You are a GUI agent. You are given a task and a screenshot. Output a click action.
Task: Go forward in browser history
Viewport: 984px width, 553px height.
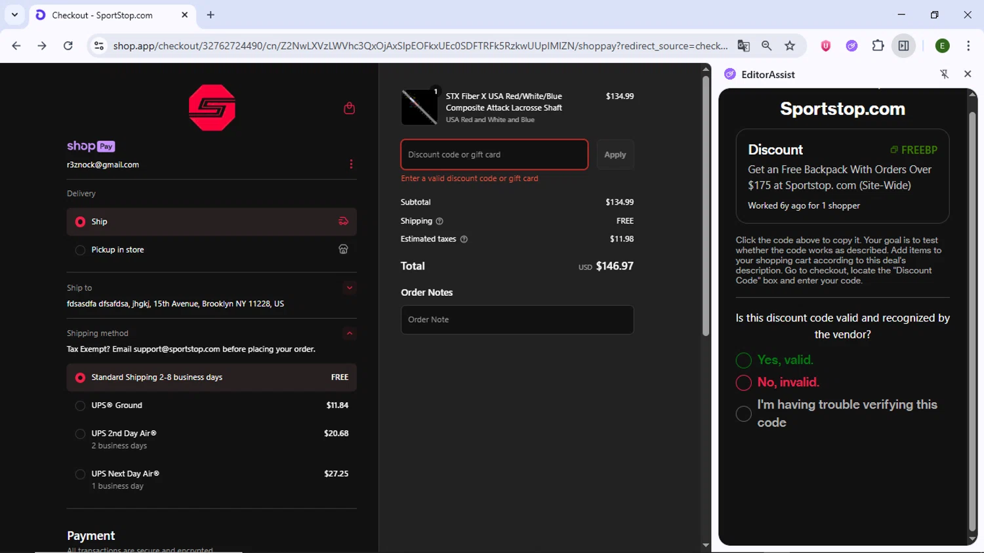[42, 45]
